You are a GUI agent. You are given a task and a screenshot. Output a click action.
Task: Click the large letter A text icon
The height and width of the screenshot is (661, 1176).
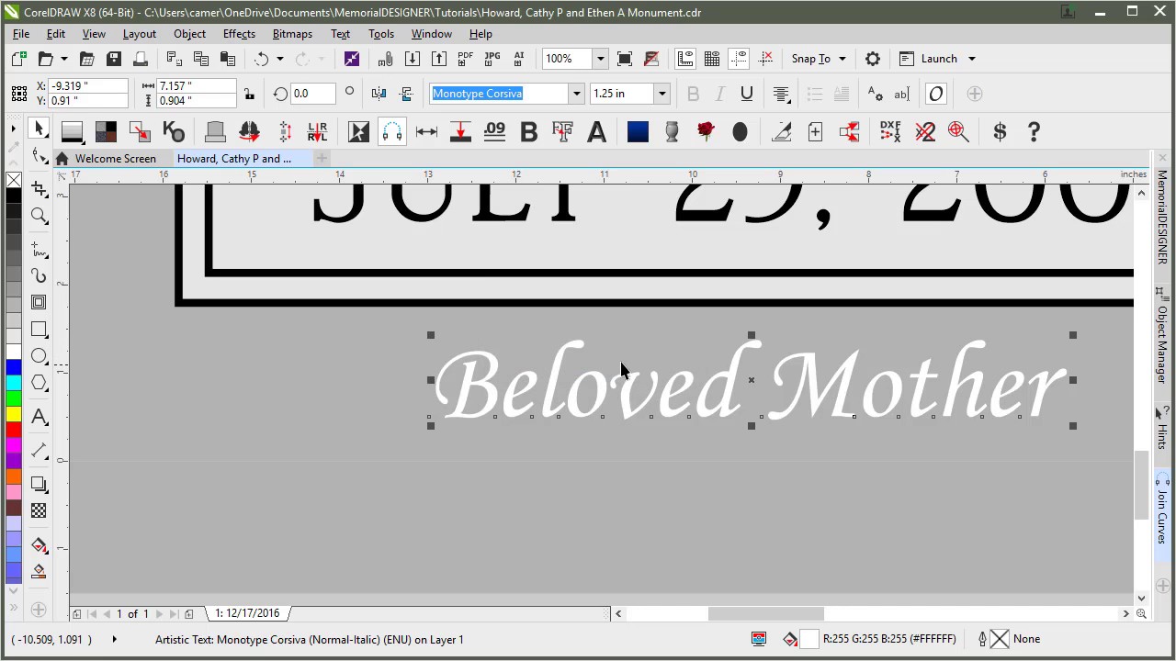[596, 131]
